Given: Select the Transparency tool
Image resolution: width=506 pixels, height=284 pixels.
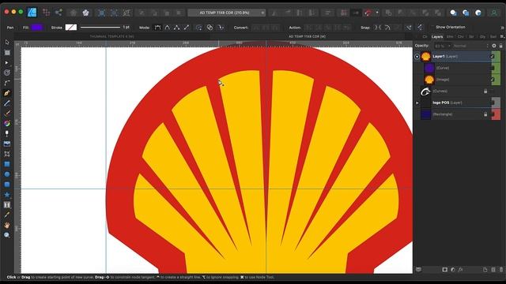Looking at the screenshot, I should [7, 133].
